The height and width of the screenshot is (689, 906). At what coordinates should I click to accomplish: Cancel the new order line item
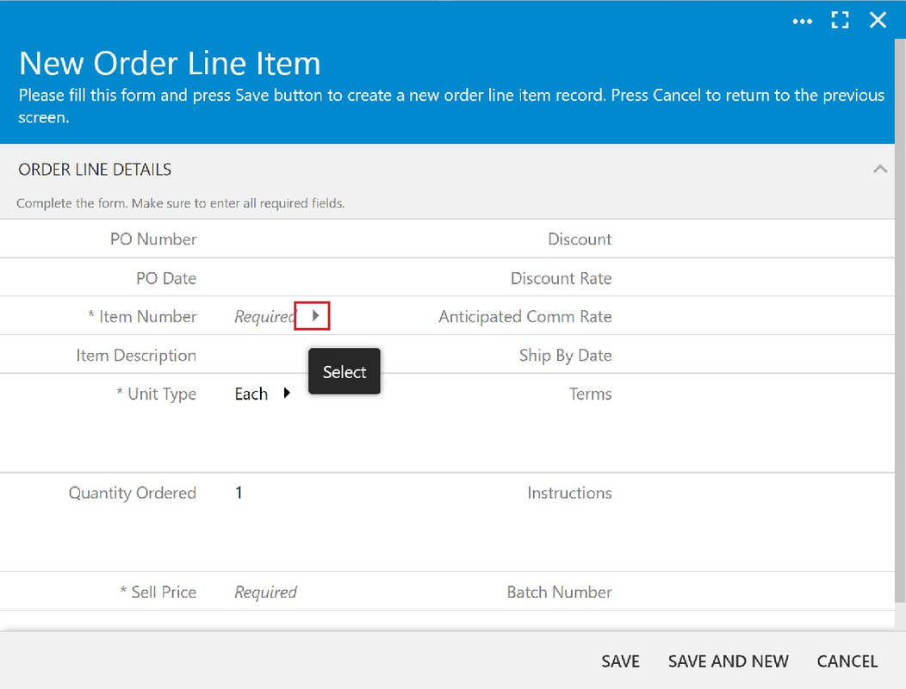click(847, 661)
